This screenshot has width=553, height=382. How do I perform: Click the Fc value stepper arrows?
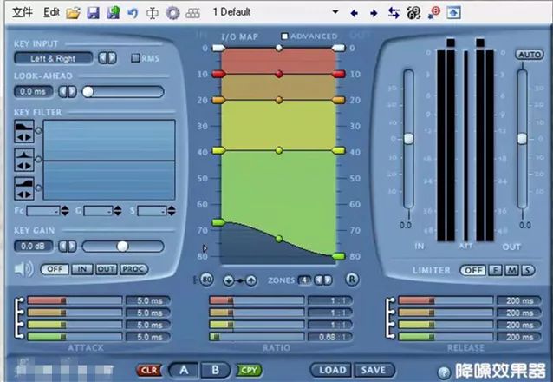point(65,211)
